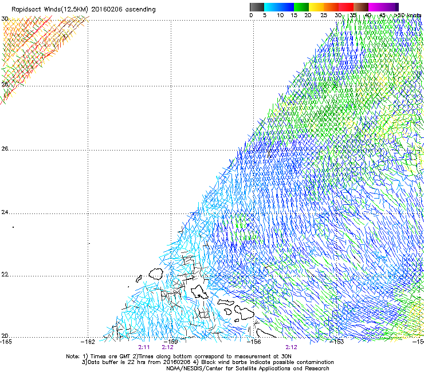
Task: Click the title text 'Rapidscat Winds(12.5KM) 20160206 ascending'
Action: tap(84, 10)
